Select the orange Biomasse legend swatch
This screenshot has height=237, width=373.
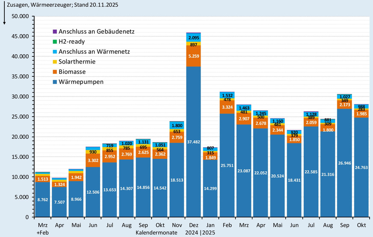pyautogui.click(x=54, y=72)
